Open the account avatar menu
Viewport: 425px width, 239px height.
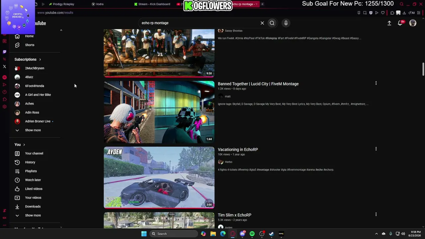click(x=413, y=23)
